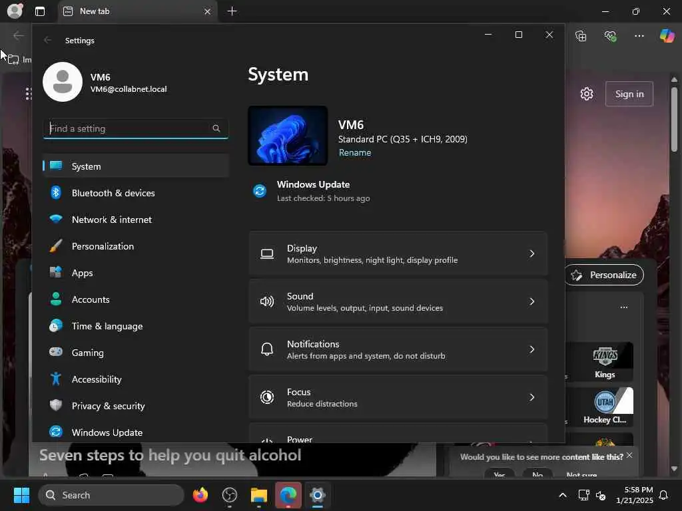Click the Gaming controller icon
Screen dimensions: 682x511
[56, 352]
